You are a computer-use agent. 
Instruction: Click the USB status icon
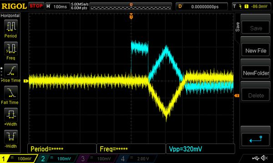point(256,158)
